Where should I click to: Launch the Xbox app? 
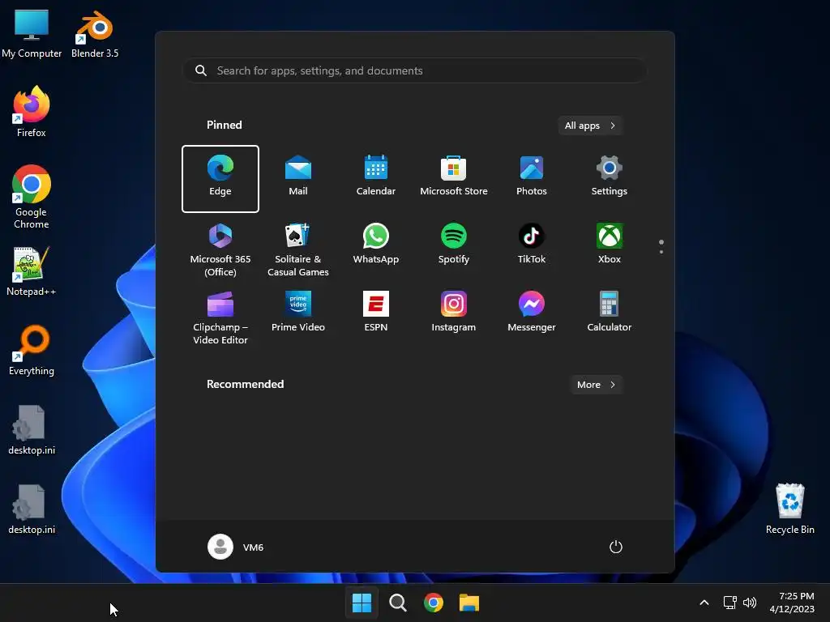click(610, 246)
